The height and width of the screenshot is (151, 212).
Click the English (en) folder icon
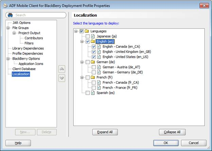point(93,41)
